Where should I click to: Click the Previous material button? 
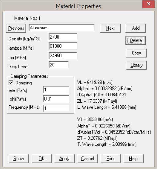(16, 28)
